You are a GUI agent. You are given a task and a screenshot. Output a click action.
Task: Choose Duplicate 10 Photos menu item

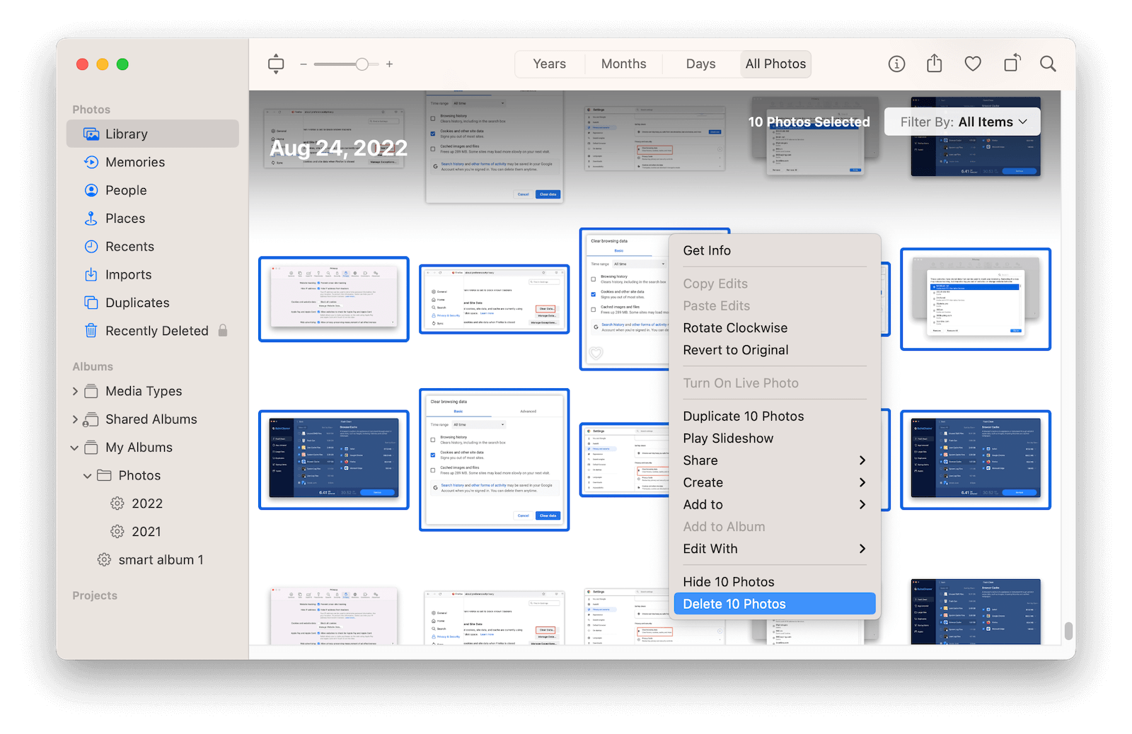775,416
